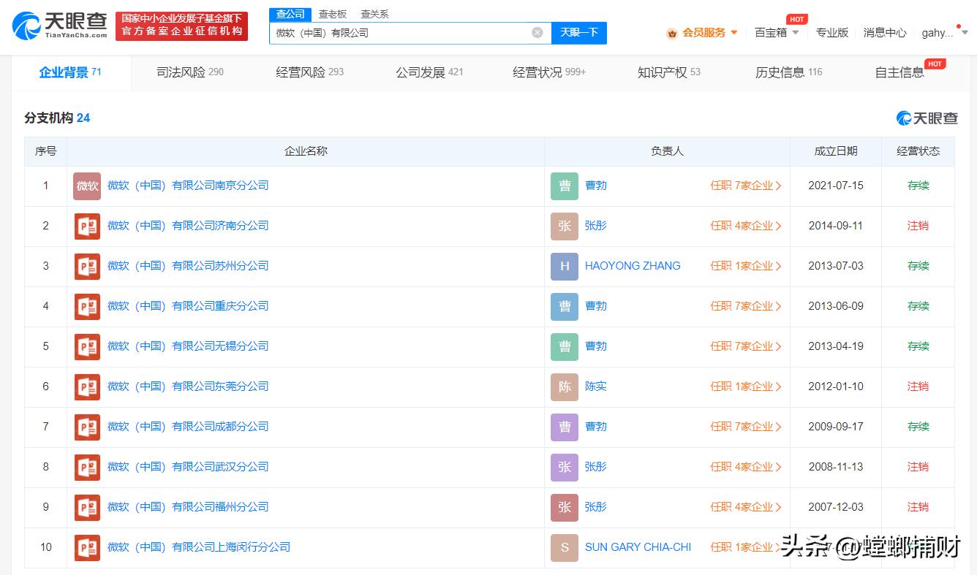Image resolution: width=977 pixels, height=575 pixels.
Task: Select 张彤 avatar in 武汉分公司 row
Action: [x=564, y=466]
